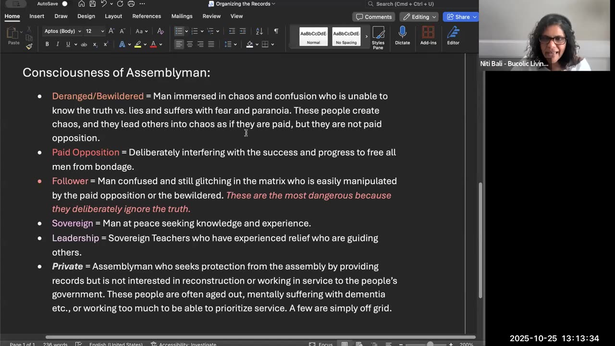The height and width of the screenshot is (346, 615).
Task: Go to the References tab
Action: pyautogui.click(x=147, y=16)
